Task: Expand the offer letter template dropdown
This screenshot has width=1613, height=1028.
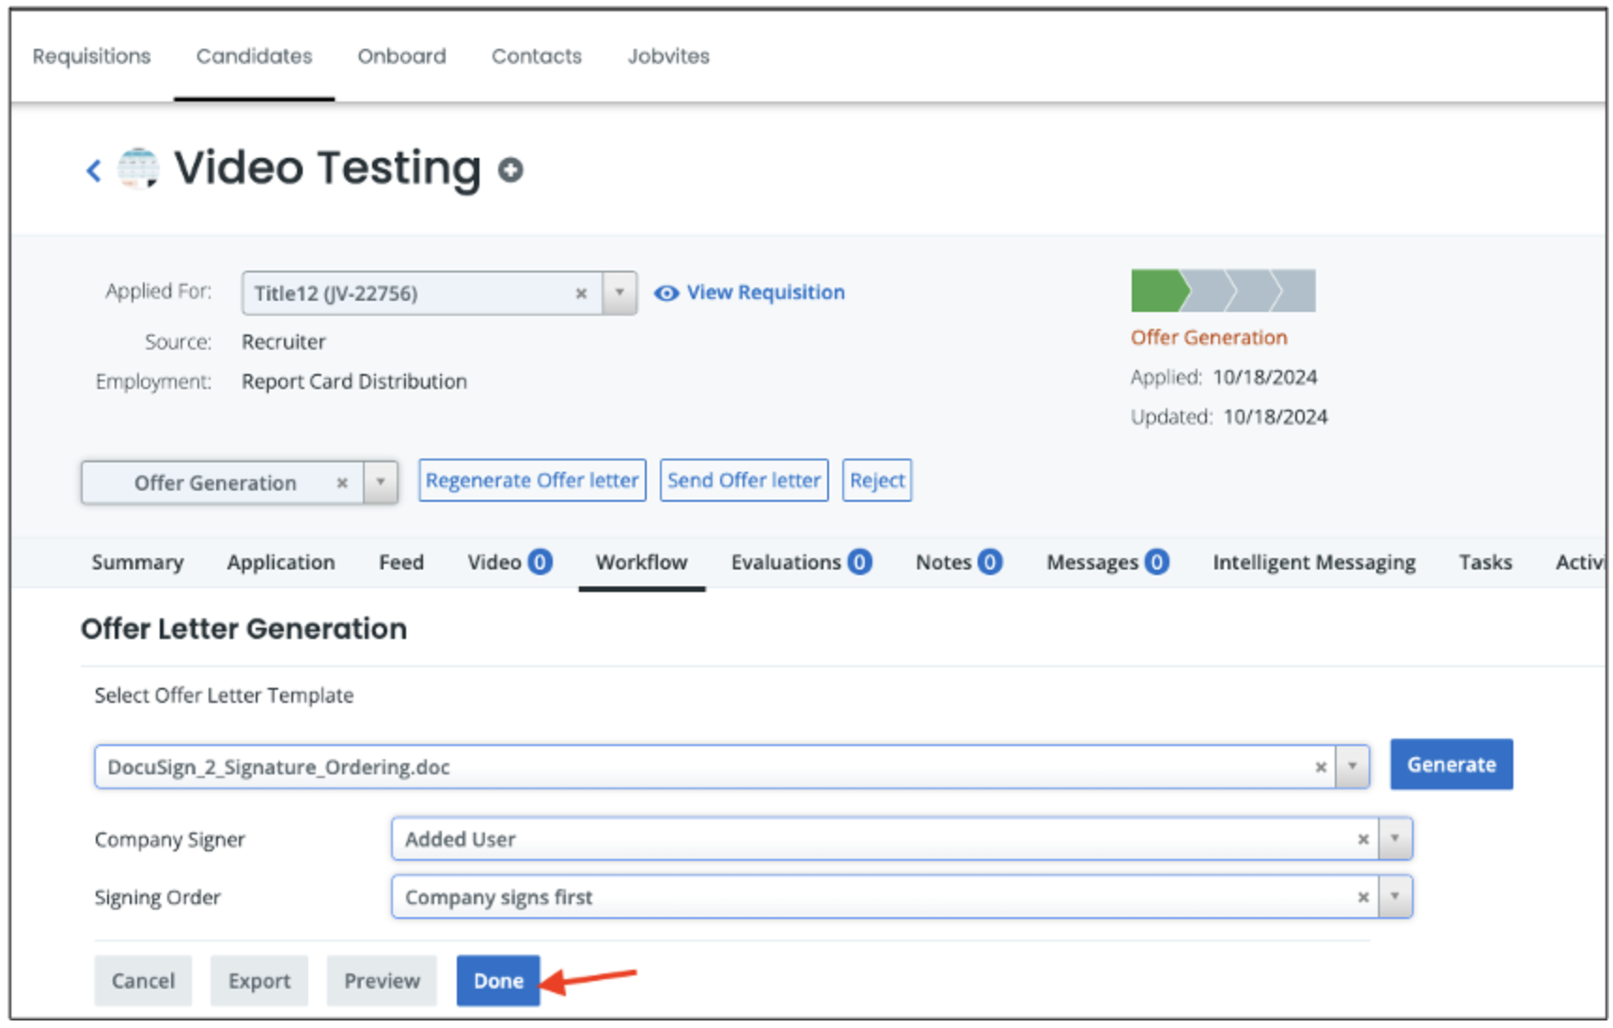Action: coord(1352,767)
